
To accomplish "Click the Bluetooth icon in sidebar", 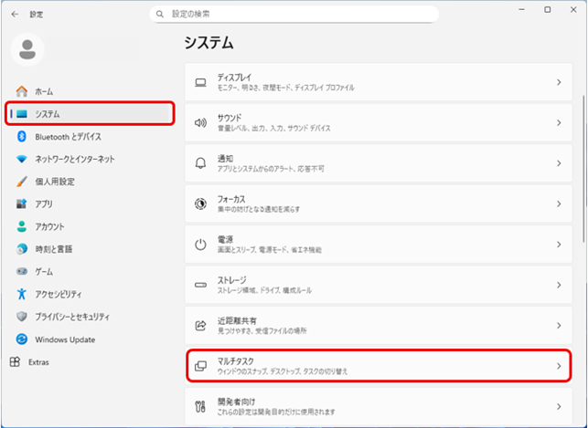I will (22, 137).
